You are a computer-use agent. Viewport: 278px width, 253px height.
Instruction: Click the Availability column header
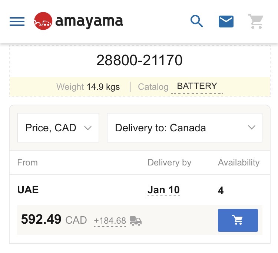pyautogui.click(x=239, y=162)
